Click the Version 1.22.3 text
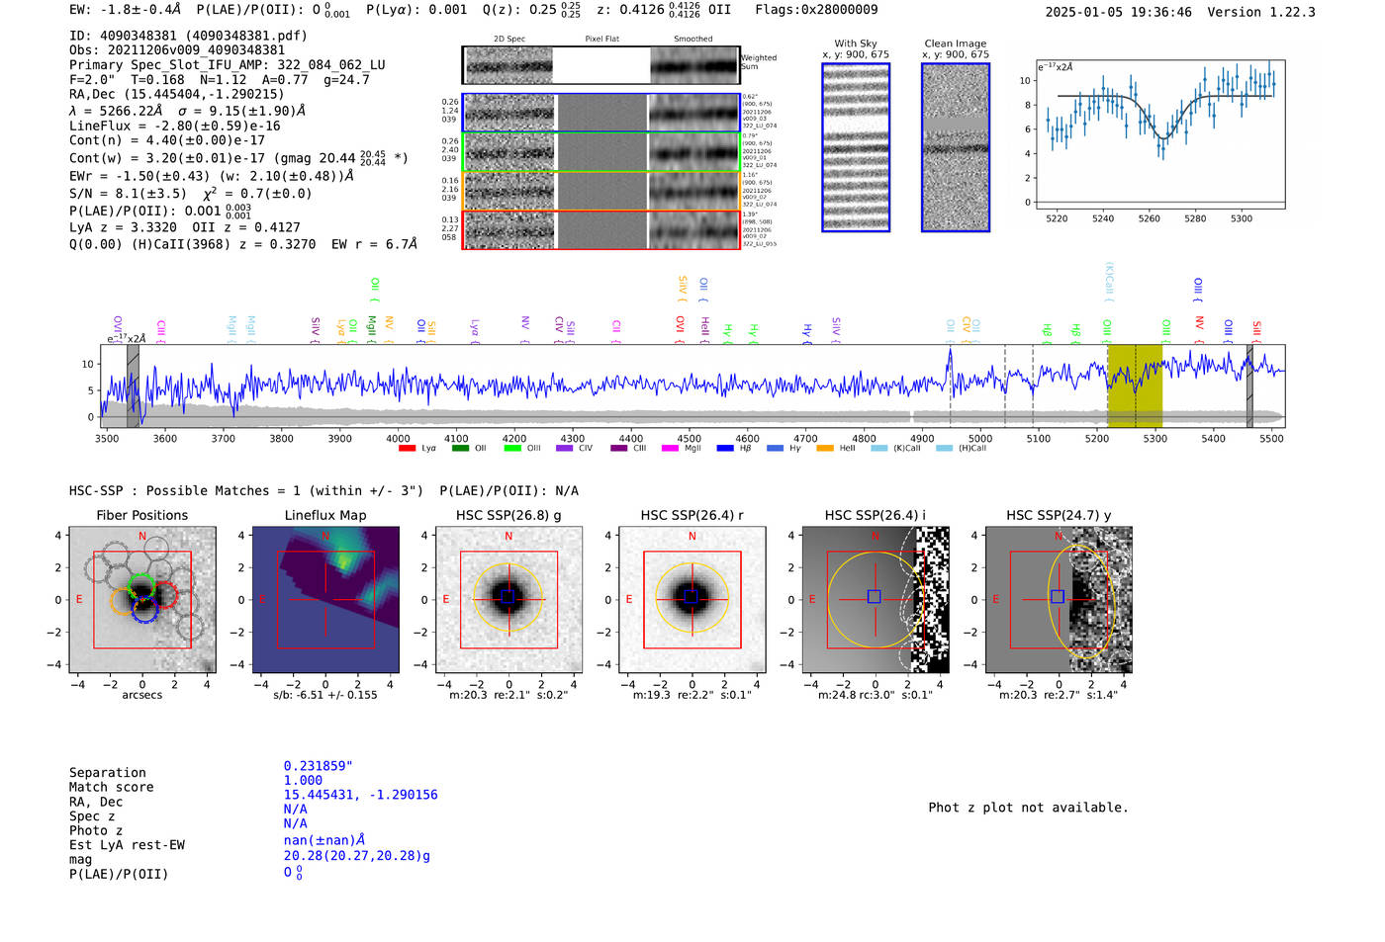Screen dimensions: 1385x942 [x=1261, y=13]
